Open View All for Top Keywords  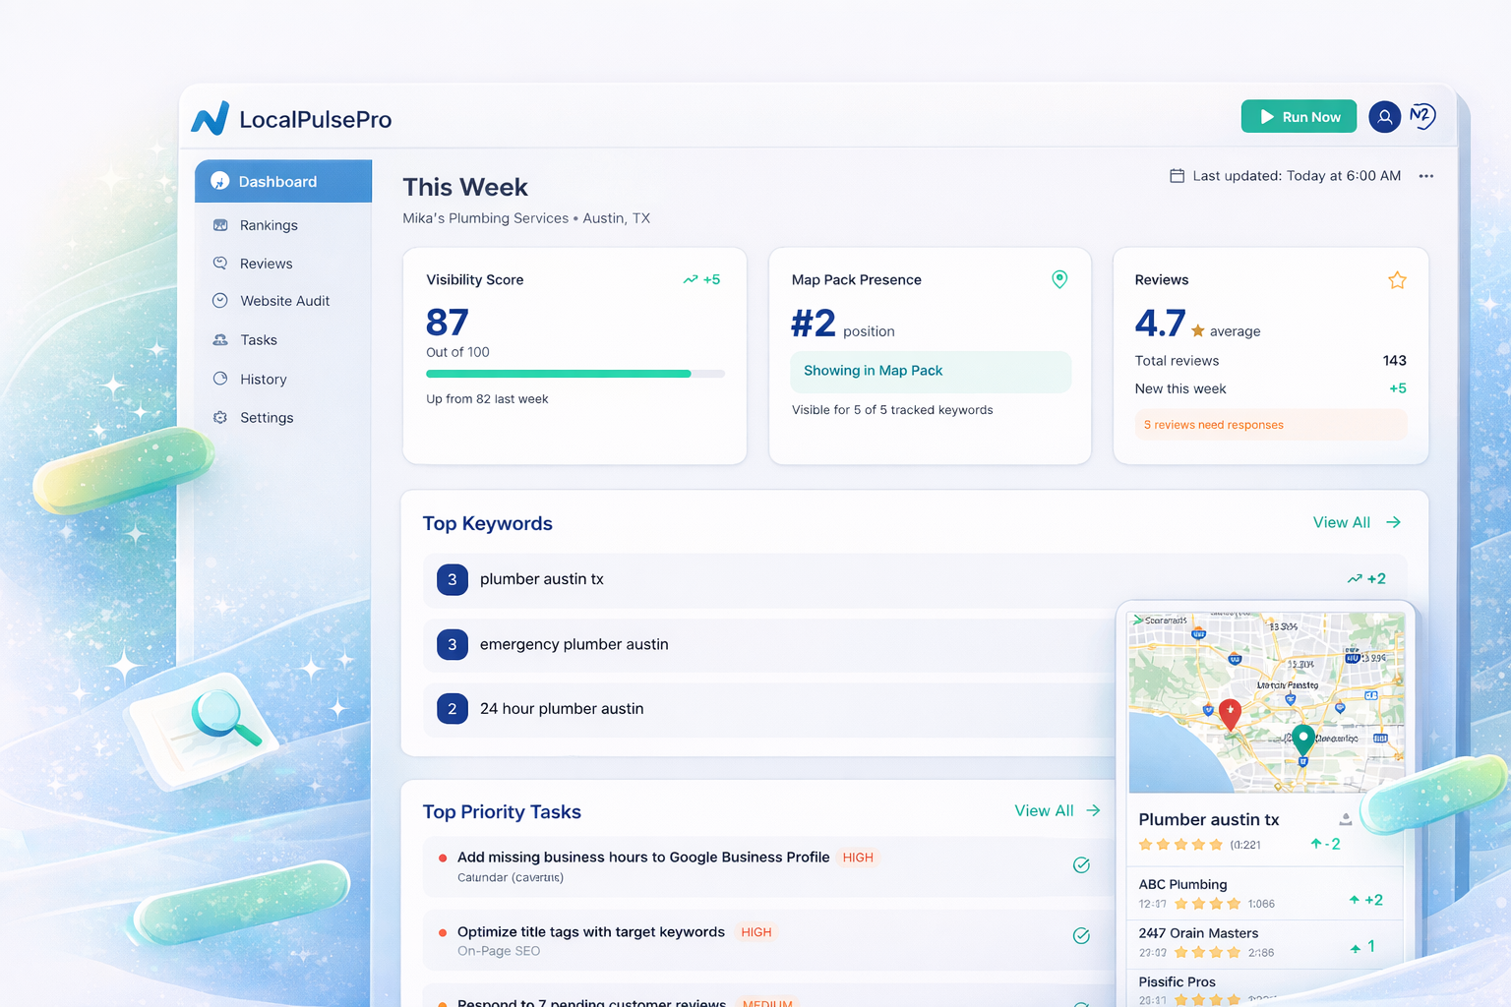click(1357, 522)
